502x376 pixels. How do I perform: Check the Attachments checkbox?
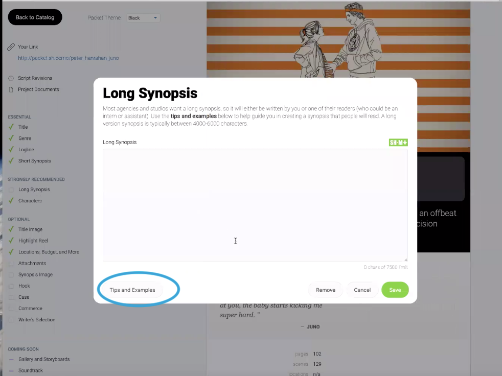(11, 264)
